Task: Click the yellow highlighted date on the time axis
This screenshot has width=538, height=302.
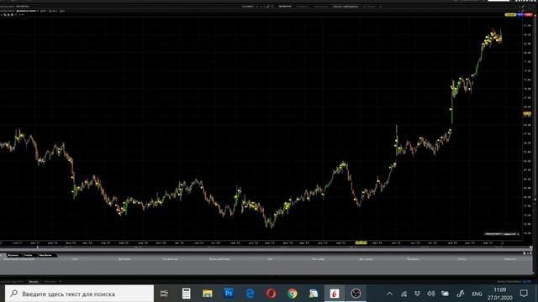Action: point(361,242)
